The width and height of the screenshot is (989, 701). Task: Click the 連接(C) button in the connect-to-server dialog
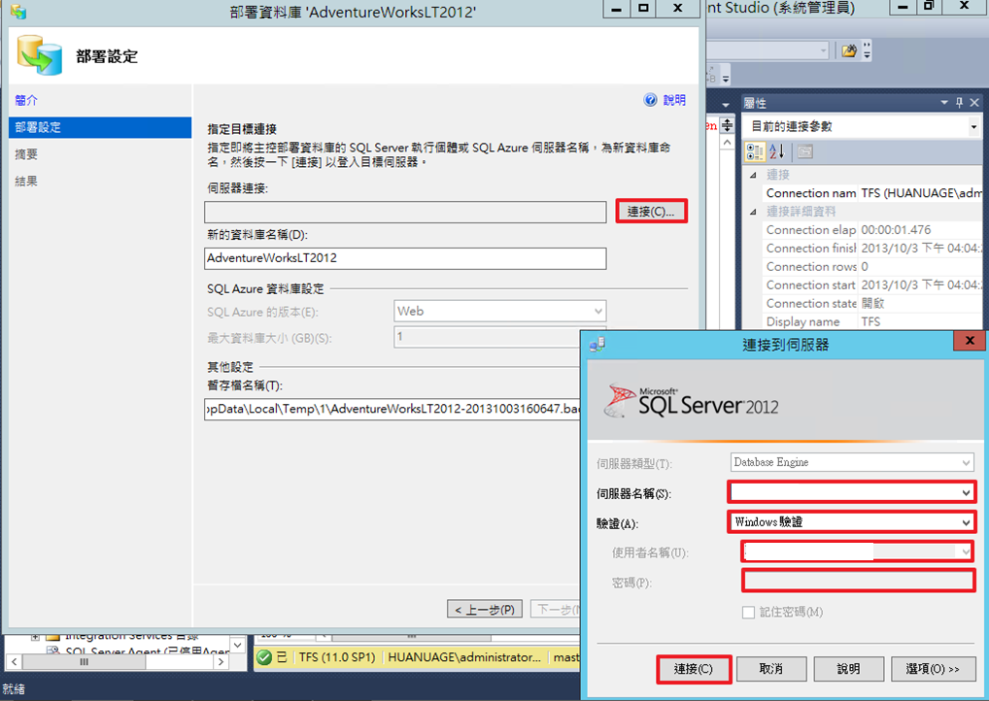pos(694,669)
